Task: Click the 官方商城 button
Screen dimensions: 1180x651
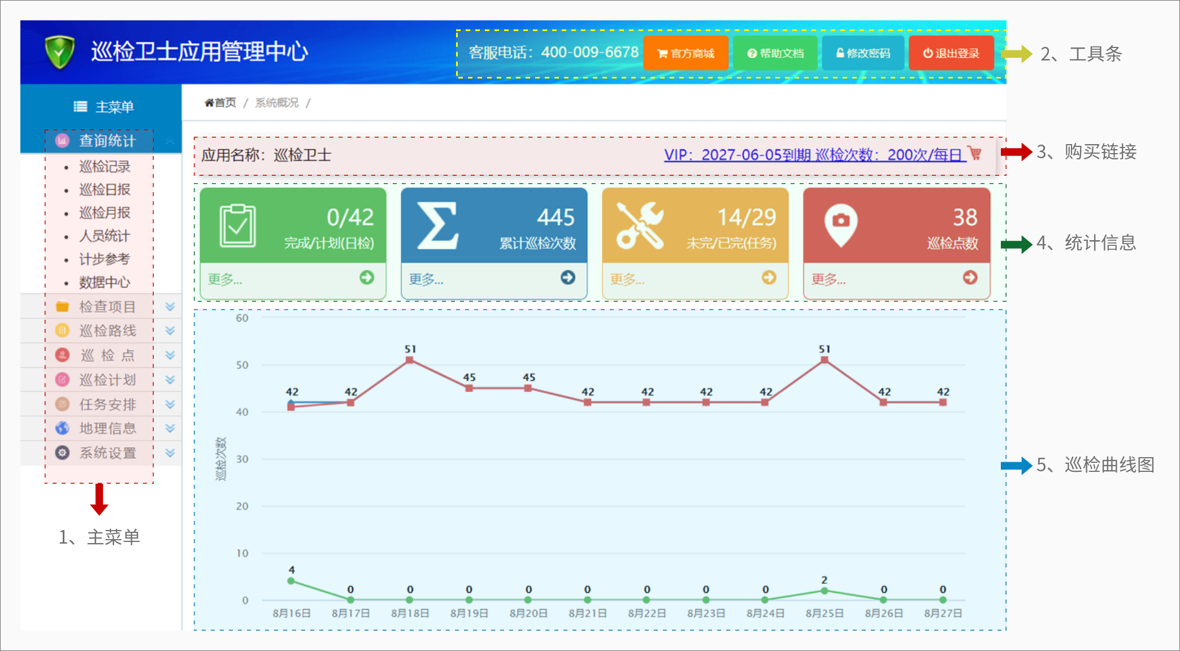Action: pyautogui.click(x=686, y=53)
